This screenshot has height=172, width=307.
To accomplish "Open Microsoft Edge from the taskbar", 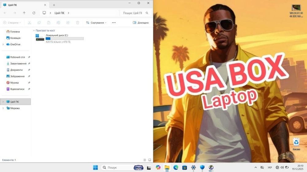I will 176,167.
